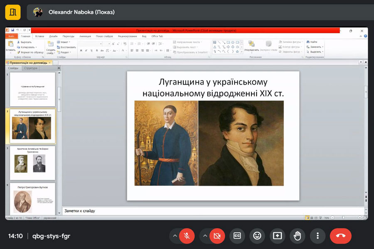Open the Вставка ribbon tab

39,36
